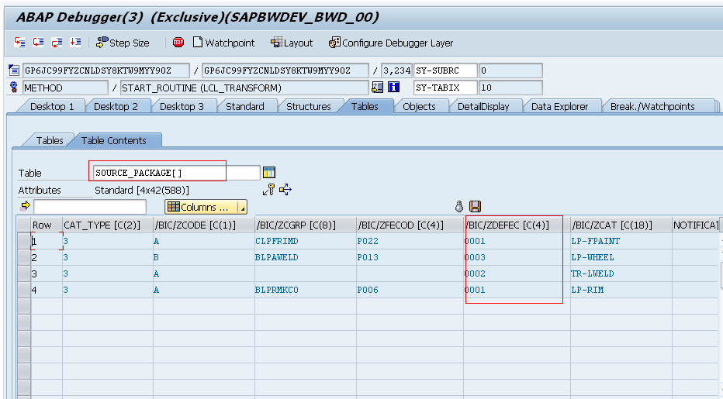Click the Columns grid icon
This screenshot has height=399, width=723.
pyautogui.click(x=173, y=207)
